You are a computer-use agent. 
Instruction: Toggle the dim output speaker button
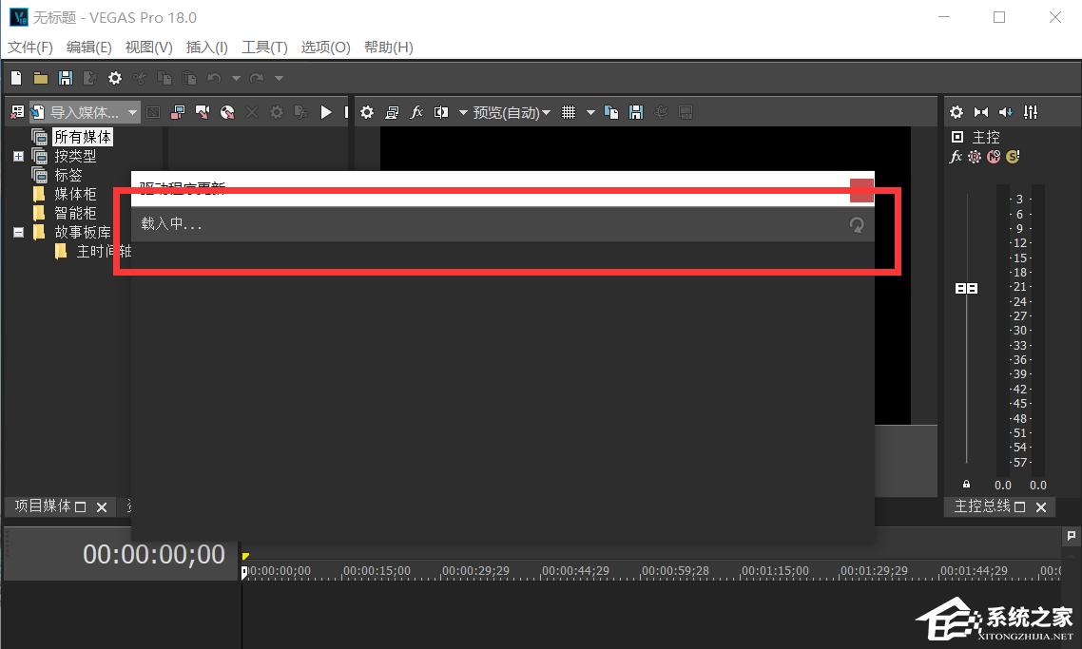[1006, 112]
